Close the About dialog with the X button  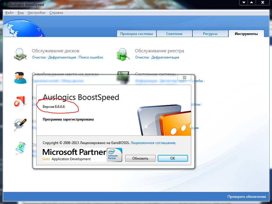tap(184, 78)
